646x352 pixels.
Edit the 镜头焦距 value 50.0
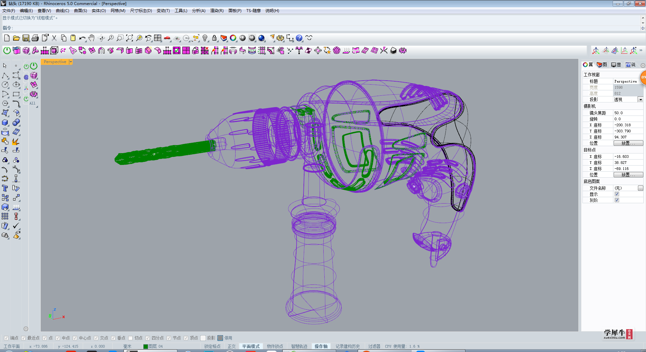pyautogui.click(x=628, y=113)
